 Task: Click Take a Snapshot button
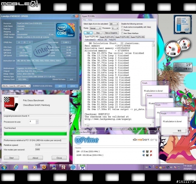point(111,33)
